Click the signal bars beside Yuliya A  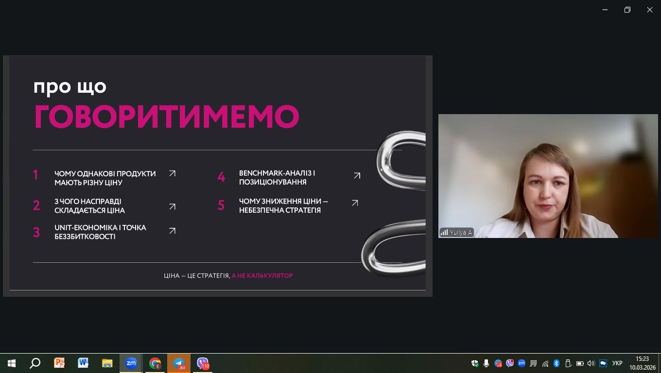(444, 233)
